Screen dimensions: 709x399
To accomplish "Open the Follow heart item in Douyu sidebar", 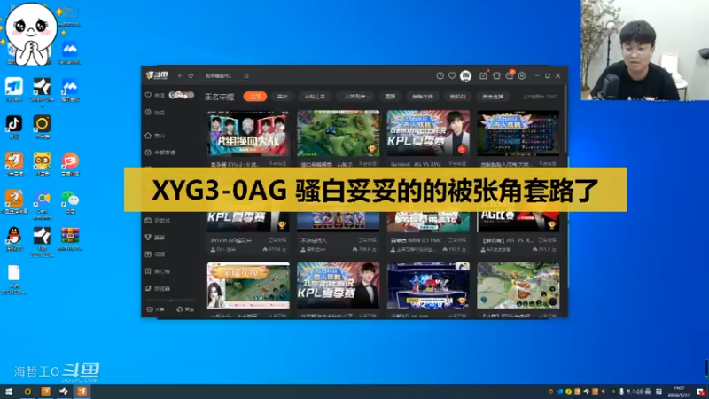I will pyautogui.click(x=154, y=96).
